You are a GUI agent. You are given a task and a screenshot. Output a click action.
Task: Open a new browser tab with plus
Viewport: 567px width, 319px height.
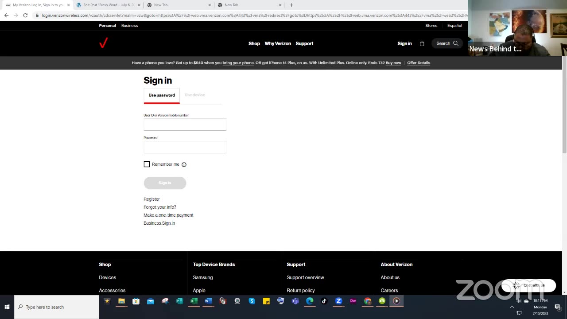pyautogui.click(x=291, y=5)
